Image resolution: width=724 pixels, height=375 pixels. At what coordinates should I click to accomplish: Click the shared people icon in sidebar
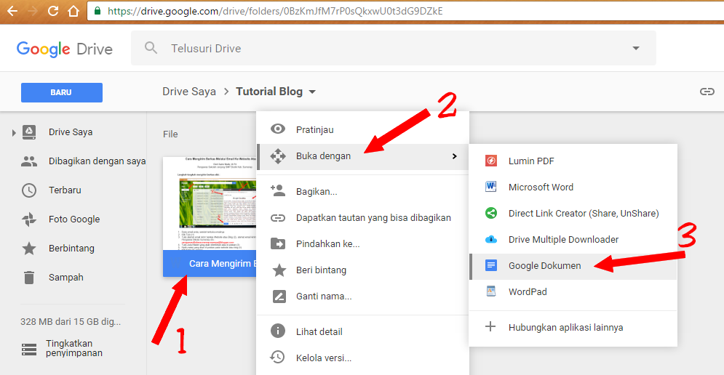pyautogui.click(x=29, y=161)
